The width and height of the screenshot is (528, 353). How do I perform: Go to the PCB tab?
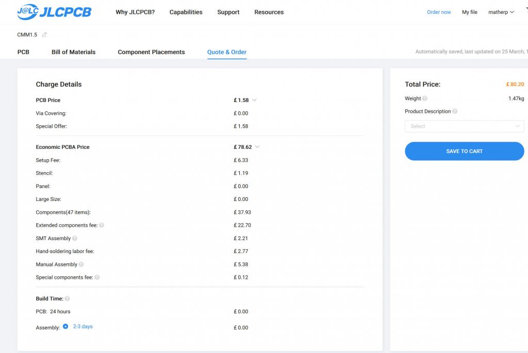(23, 52)
